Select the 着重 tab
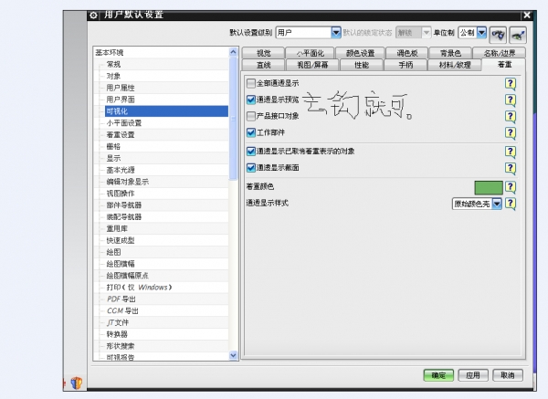This screenshot has width=548, height=399. point(504,65)
